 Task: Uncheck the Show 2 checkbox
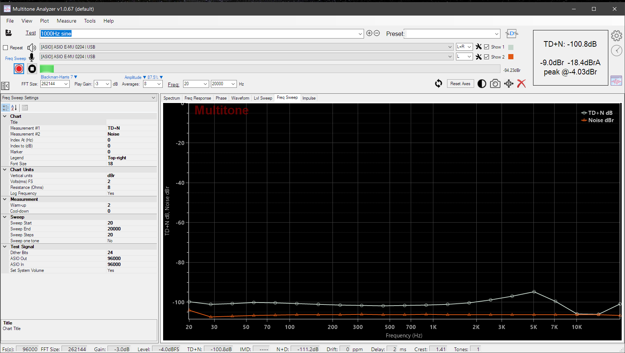point(486,57)
